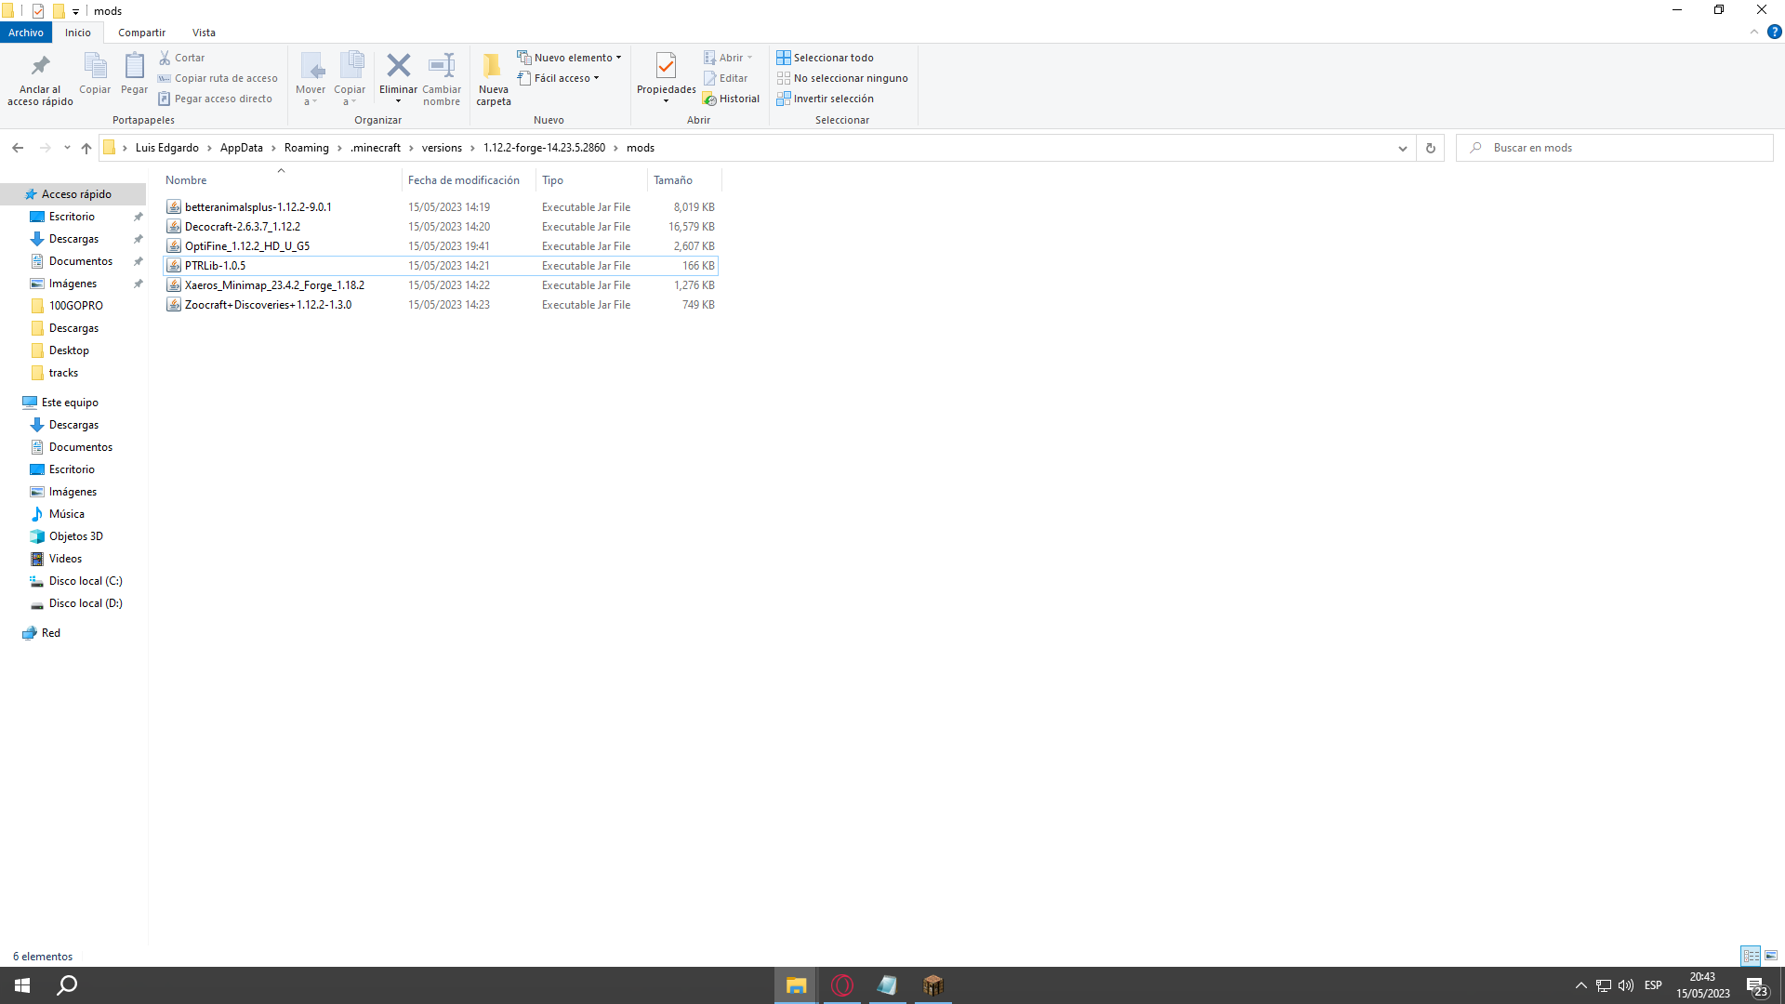Open the 100GOPRO folder in sidebar
Viewport: 1785px width, 1004px height.
pos(76,306)
